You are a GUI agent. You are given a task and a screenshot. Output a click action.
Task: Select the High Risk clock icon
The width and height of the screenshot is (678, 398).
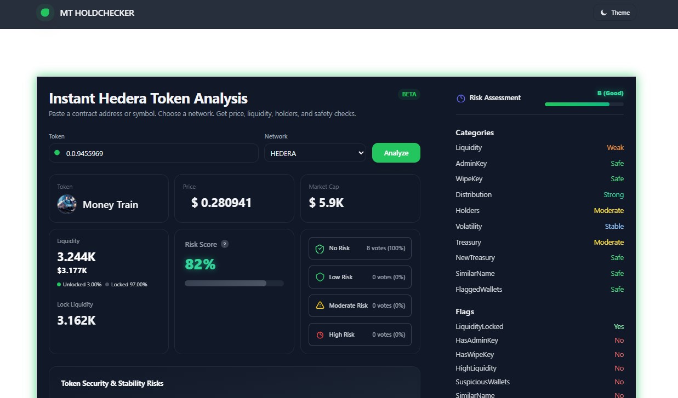click(x=320, y=334)
